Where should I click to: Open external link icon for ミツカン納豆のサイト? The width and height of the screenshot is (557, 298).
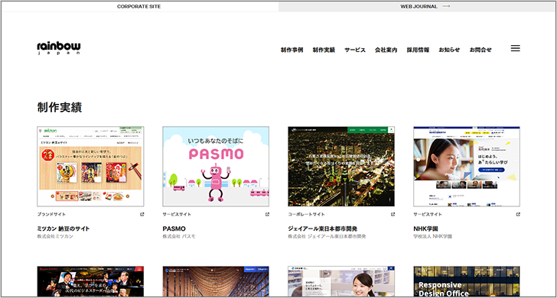pos(142,214)
